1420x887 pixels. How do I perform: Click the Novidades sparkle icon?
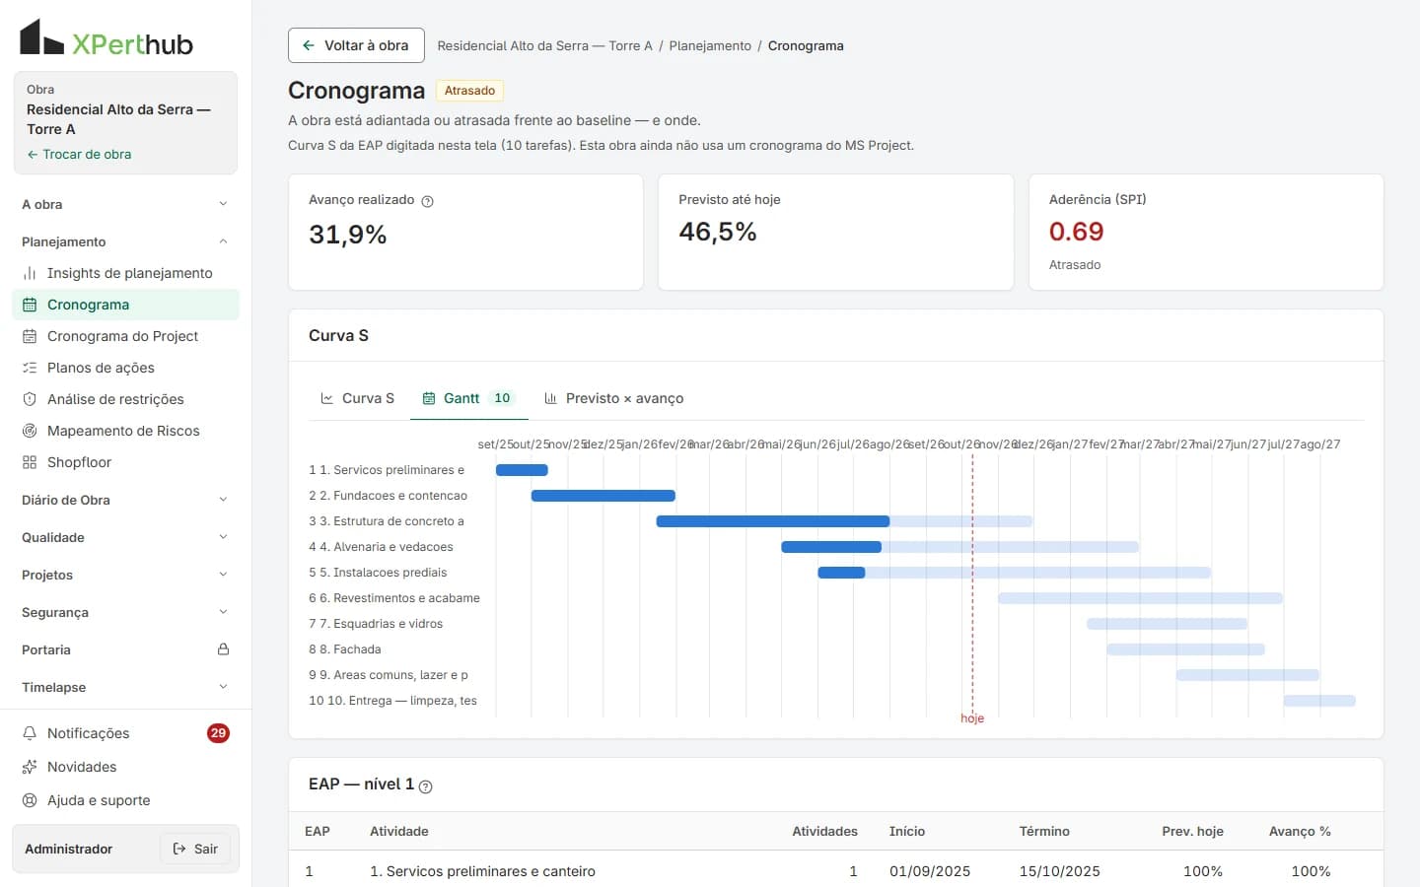[x=30, y=767]
